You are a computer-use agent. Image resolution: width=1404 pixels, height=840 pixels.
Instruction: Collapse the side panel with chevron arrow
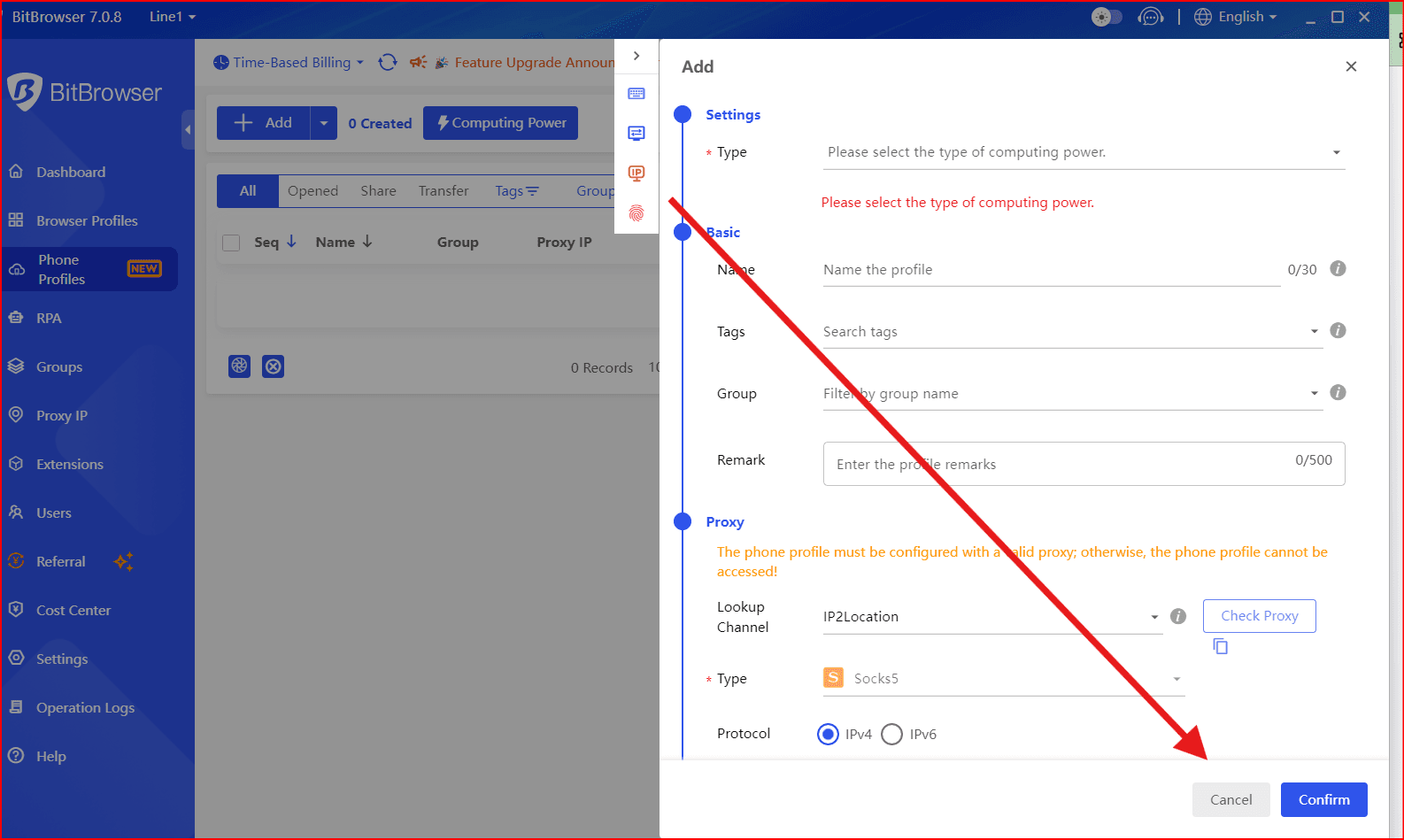click(x=636, y=56)
